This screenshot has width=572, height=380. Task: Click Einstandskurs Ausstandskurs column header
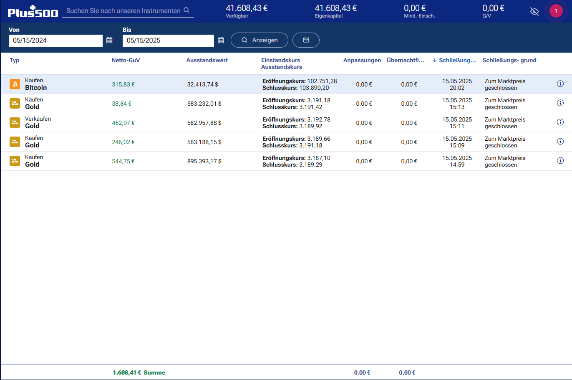click(282, 63)
